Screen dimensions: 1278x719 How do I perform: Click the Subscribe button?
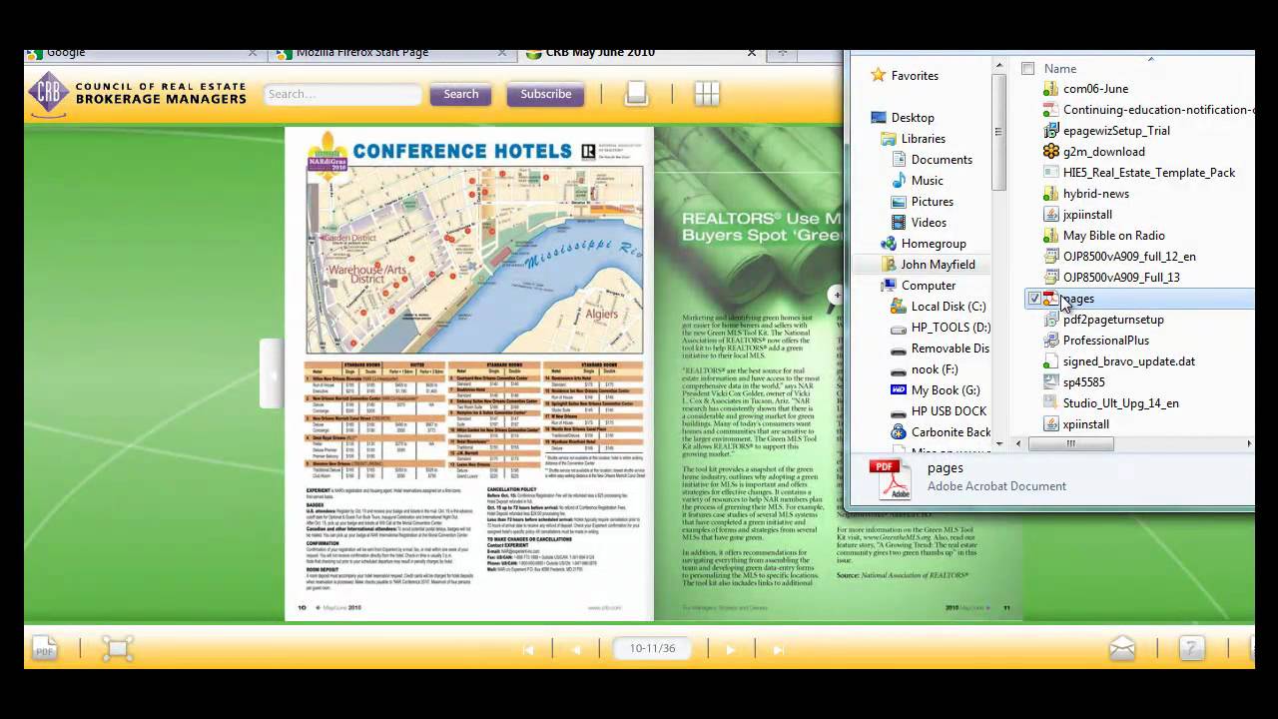point(546,94)
